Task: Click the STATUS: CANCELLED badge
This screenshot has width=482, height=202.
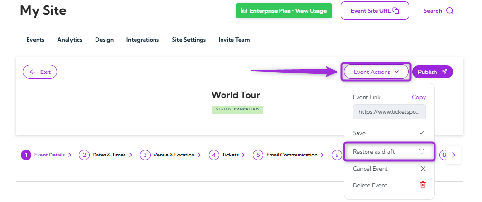Action: 237,110
